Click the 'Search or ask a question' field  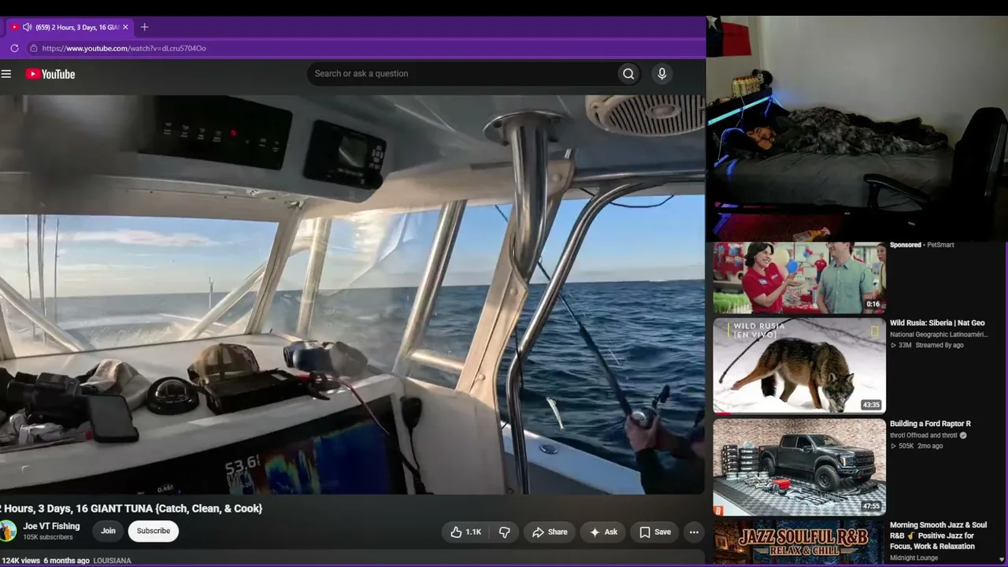pyautogui.click(x=462, y=74)
